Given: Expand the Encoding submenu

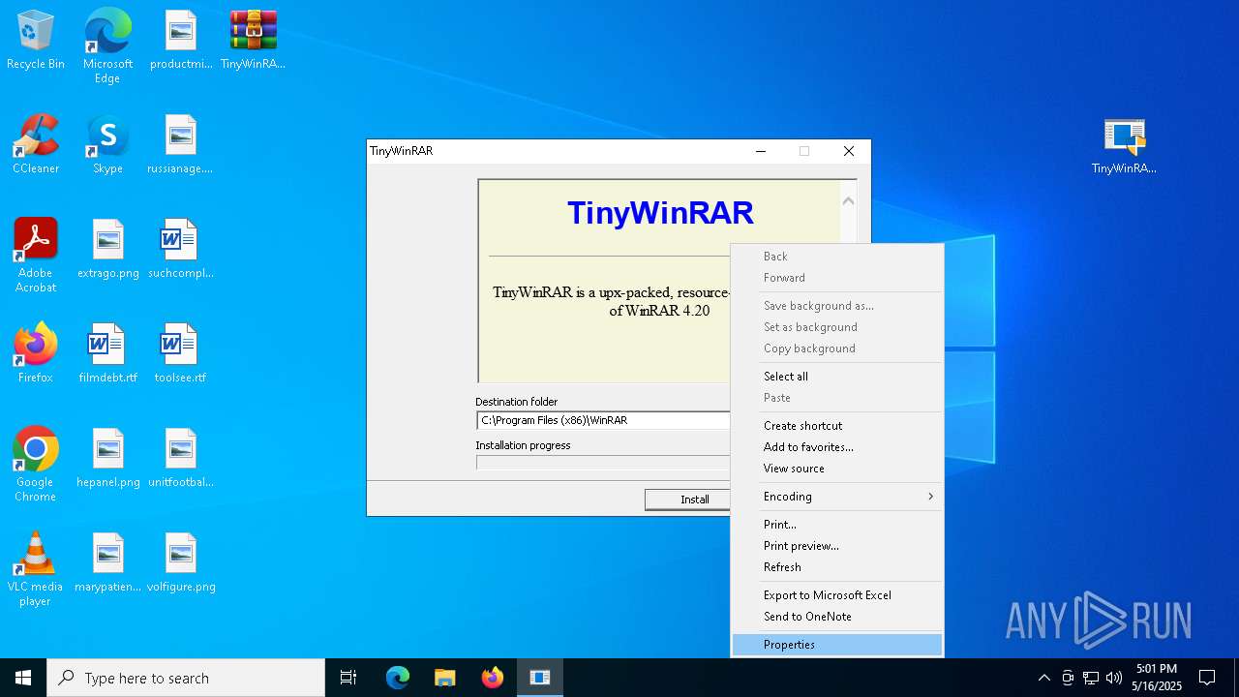Looking at the screenshot, I should pos(837,497).
